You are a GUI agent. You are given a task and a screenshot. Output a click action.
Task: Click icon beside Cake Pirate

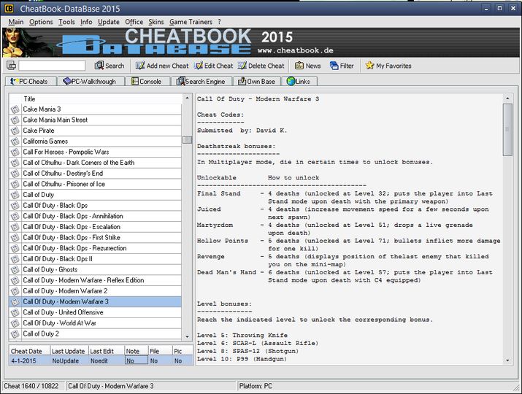15,131
